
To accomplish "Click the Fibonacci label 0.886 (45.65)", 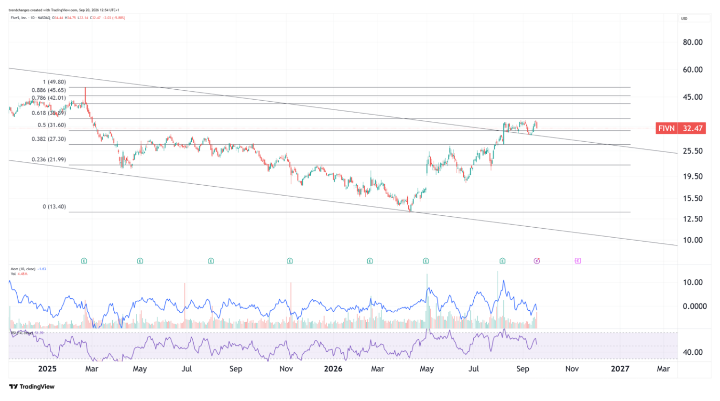I will 49,90.
